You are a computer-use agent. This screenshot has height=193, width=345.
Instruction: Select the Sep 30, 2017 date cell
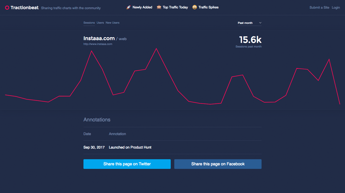(x=94, y=147)
